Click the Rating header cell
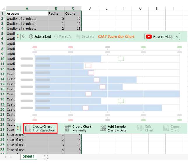The width and height of the screenshot is (188, 166). (x=56, y=13)
